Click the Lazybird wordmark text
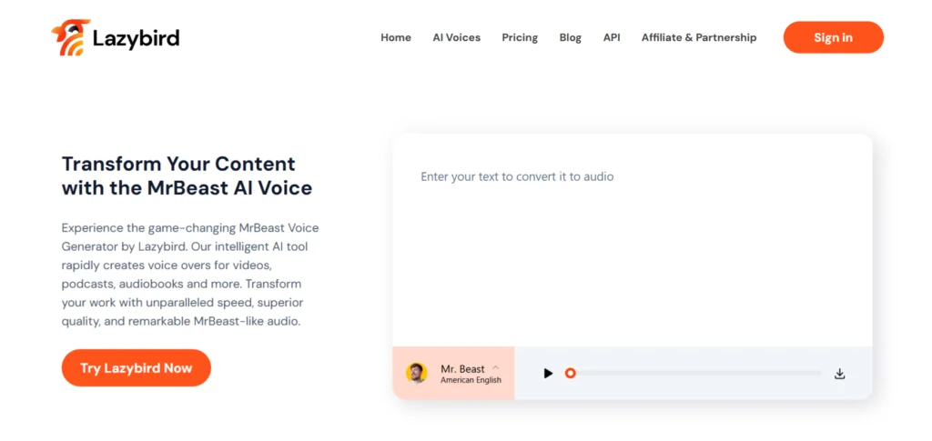 click(x=136, y=37)
